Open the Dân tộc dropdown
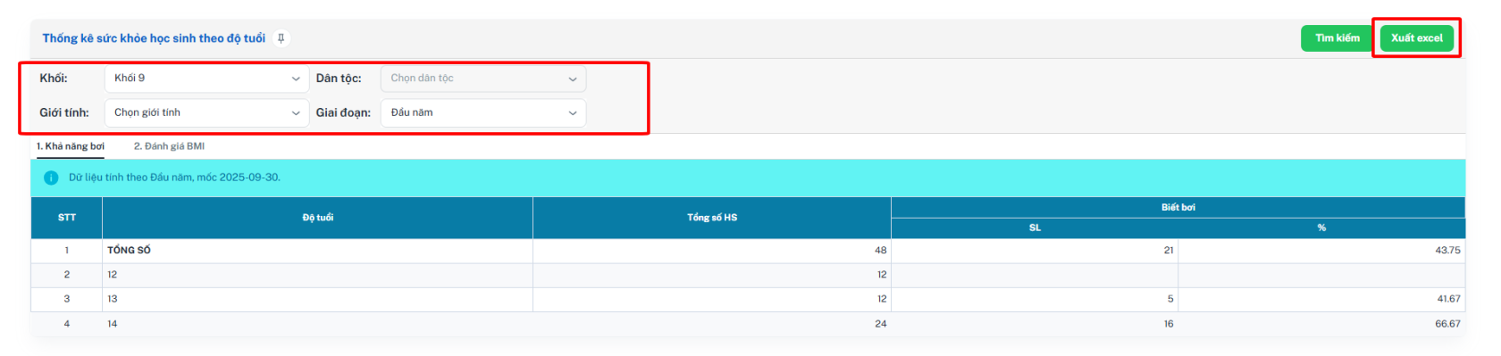The width and height of the screenshot is (1501, 356). tap(483, 79)
